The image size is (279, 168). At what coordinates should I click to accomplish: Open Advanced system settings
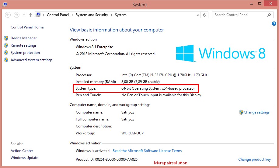click(32, 60)
